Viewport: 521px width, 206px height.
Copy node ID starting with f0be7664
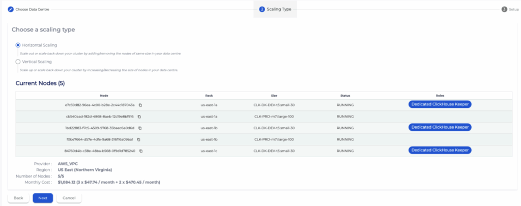click(x=138, y=139)
